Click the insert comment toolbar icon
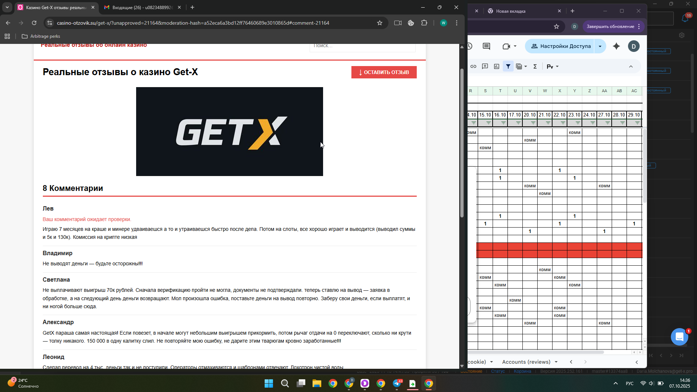This screenshot has width=697, height=392. click(x=485, y=66)
